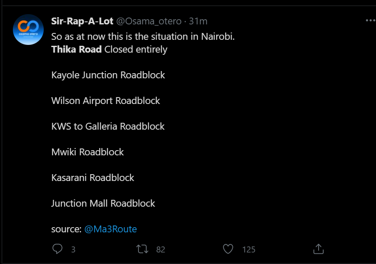The width and height of the screenshot is (376, 264).
Task: Like the tweet with heart icon
Action: [228, 249]
